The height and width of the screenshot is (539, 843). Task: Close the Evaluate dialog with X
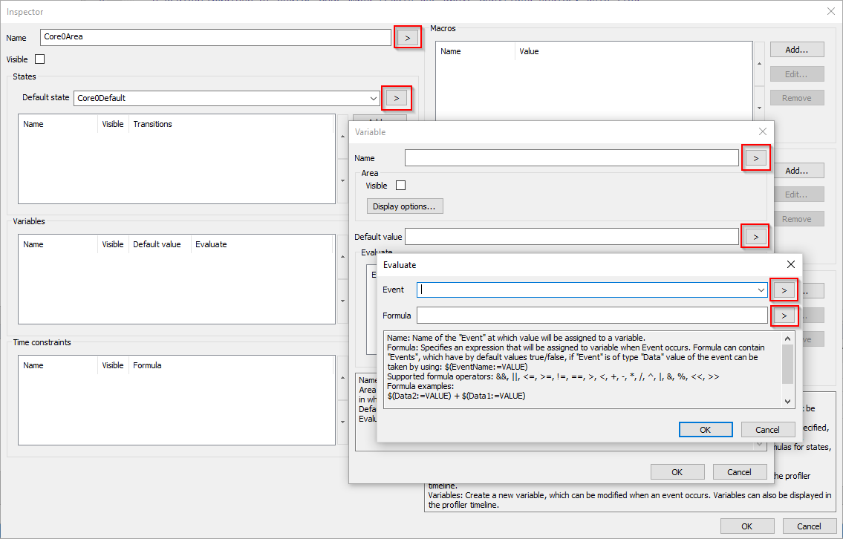point(791,264)
